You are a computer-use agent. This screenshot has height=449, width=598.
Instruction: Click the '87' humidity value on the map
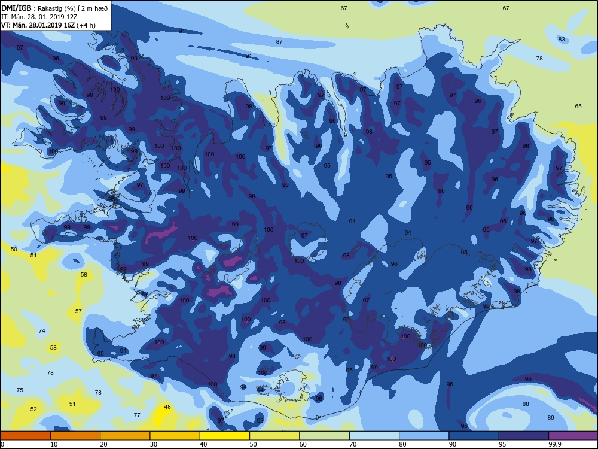point(279,41)
